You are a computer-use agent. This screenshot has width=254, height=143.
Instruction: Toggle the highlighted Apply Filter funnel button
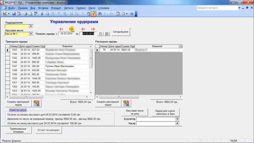[94, 14]
